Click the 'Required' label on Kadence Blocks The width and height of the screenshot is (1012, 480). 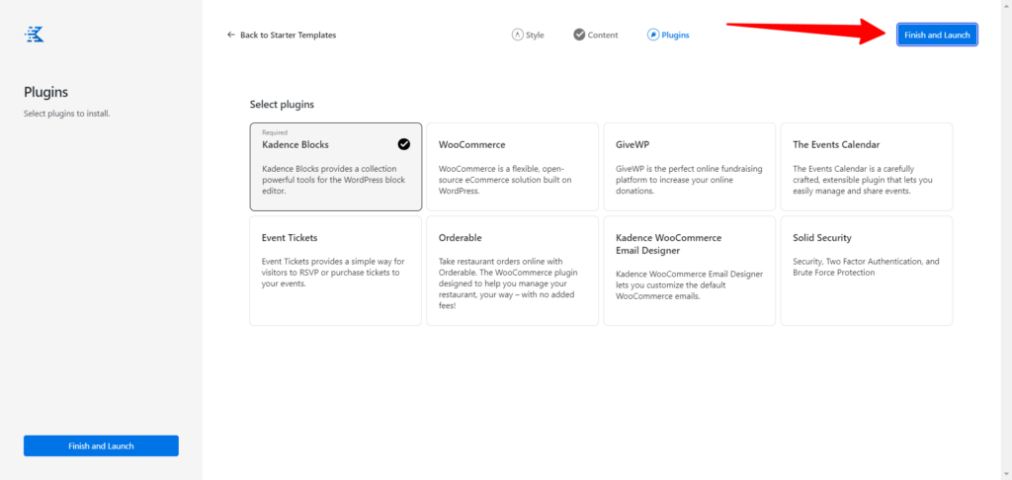275,133
